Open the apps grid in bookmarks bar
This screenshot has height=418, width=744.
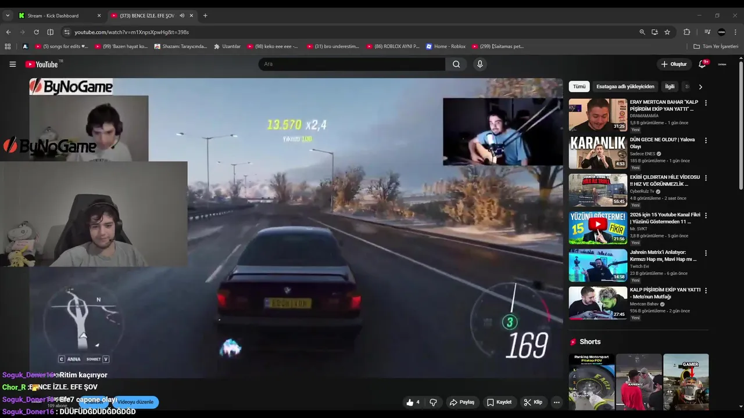click(8, 46)
